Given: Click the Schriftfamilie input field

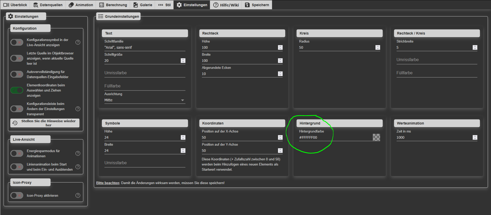Looking at the screenshot, I should pos(145,48).
